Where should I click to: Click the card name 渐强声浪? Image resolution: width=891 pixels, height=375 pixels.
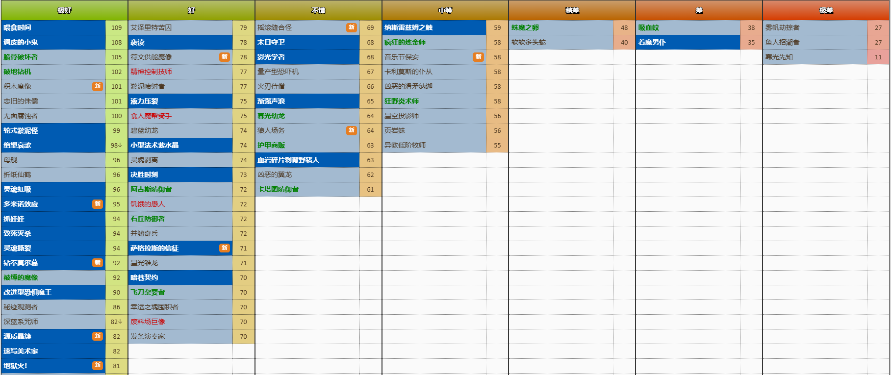[271, 101]
